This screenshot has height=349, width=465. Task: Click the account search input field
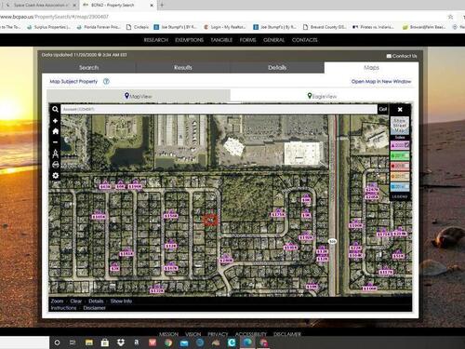tap(219, 109)
